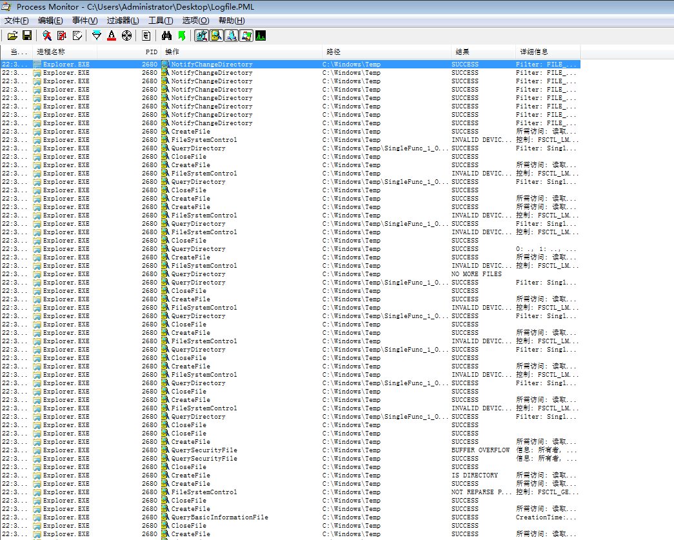Toggle Show Registry Activity button
This screenshot has height=540, width=674.
[202, 35]
